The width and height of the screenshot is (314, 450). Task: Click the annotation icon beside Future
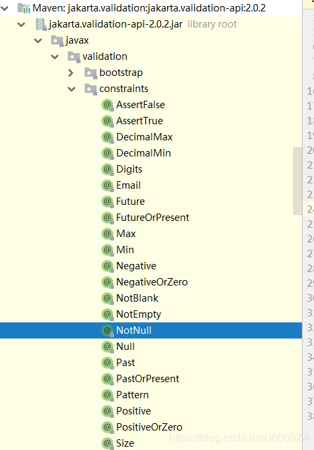coord(107,201)
